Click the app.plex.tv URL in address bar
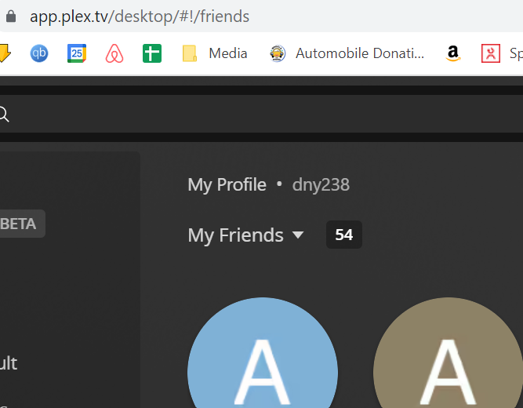Screen dimensions: 523x408 point(140,16)
